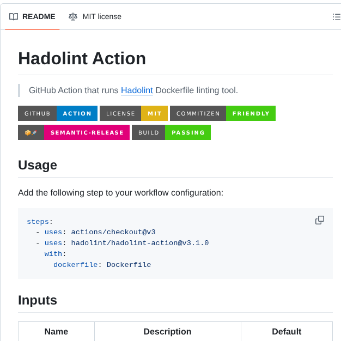Open the Commitizen Friendly badge
This screenshot has width=341, height=341.
pyautogui.click(x=223, y=113)
